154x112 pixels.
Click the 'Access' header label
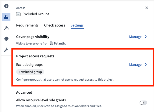21,8
